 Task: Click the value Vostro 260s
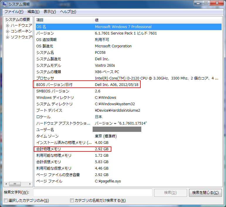105,65
